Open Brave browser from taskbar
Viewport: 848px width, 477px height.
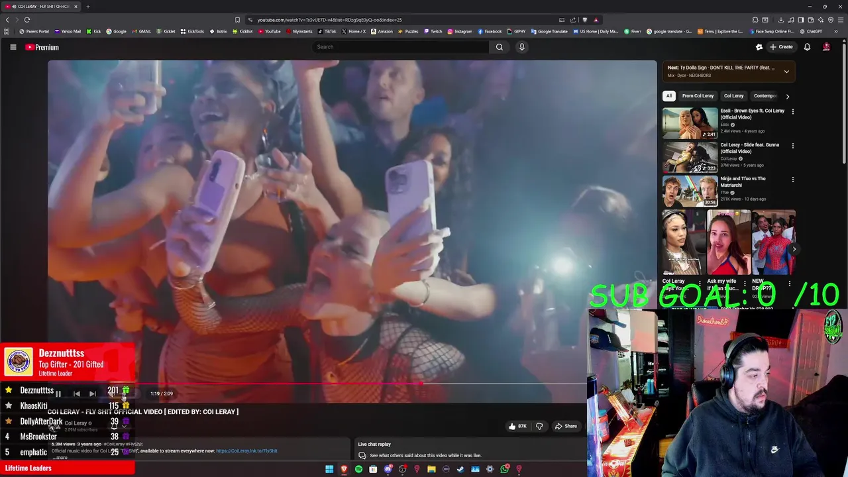click(x=344, y=469)
